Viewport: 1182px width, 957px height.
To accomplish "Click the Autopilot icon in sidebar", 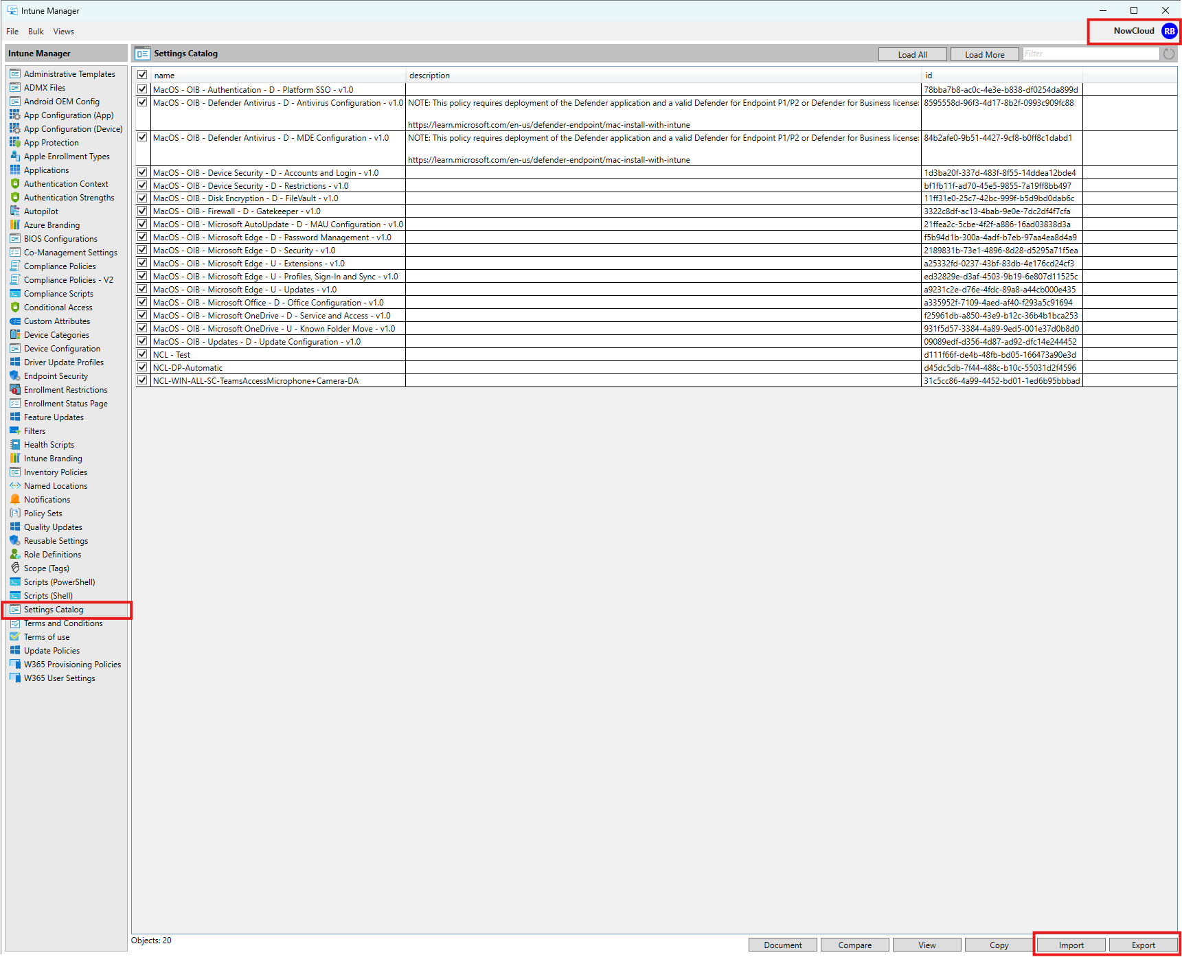I will point(15,211).
